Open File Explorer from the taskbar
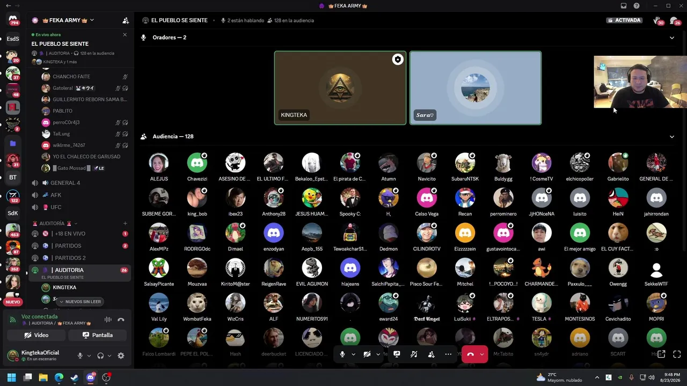Screen dimensions: 687x386 (43, 377)
